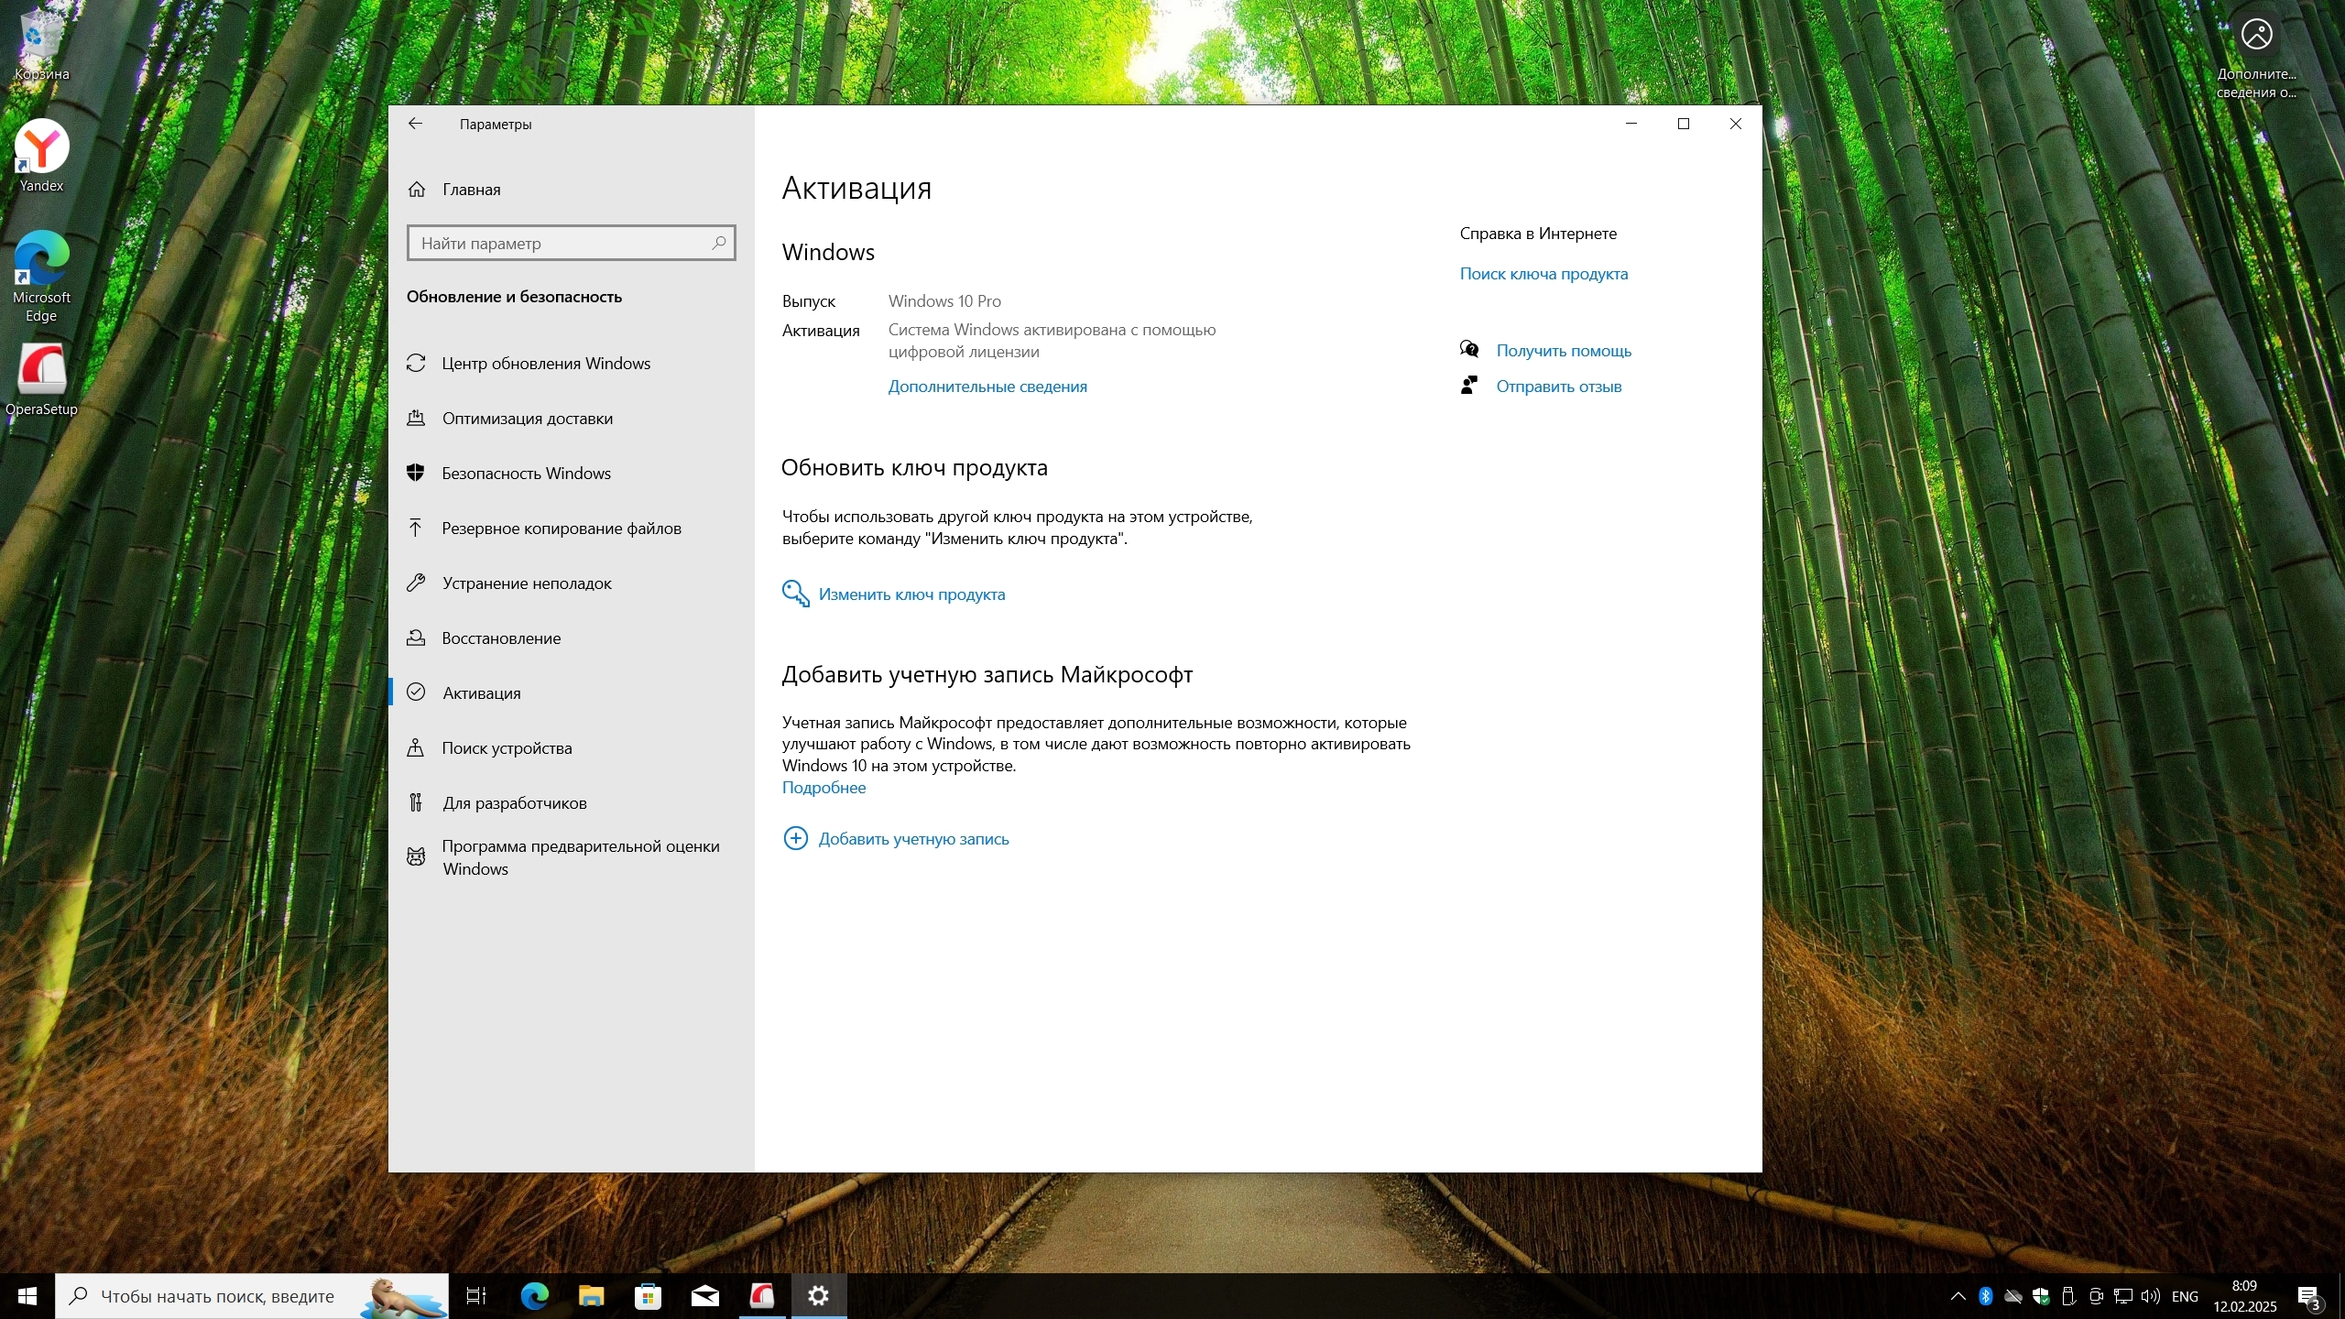Go to Главная home page
Screen dimensions: 2345x1319
point(471,190)
